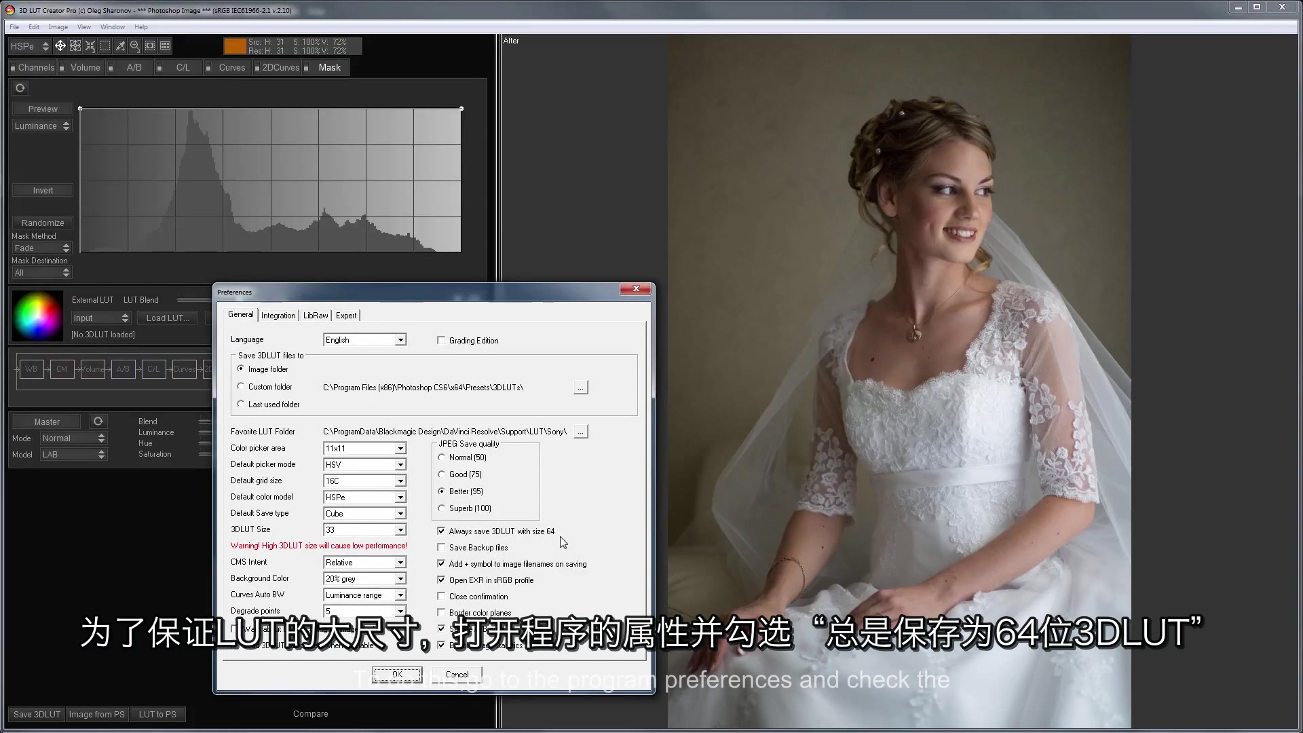The height and width of the screenshot is (733, 1303).
Task: Select the move/pan four-arrow tool
Action: coord(60,45)
